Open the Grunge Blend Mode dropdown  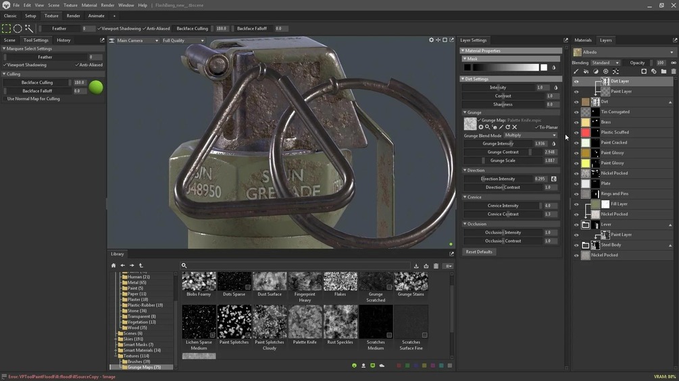point(530,136)
